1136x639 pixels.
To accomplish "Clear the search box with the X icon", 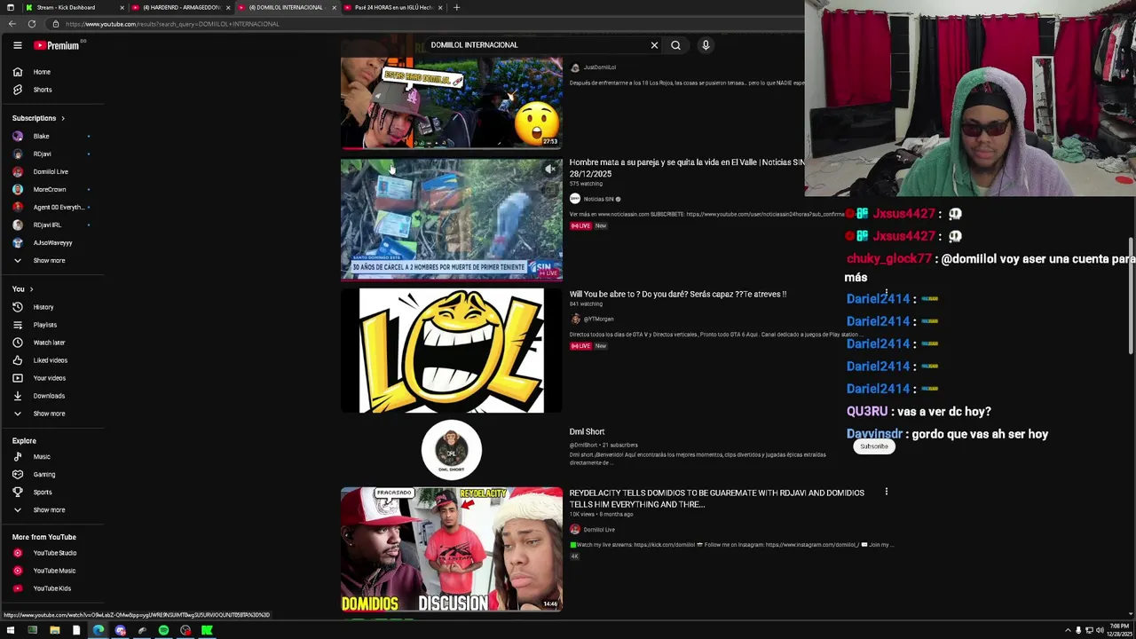I will click(x=654, y=45).
